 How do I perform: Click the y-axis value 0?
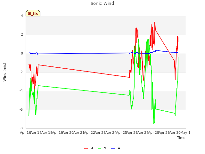point(22,54)
